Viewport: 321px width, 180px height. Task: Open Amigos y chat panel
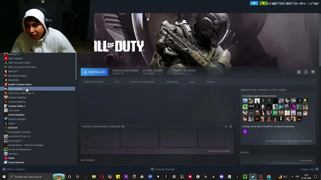click(309, 169)
